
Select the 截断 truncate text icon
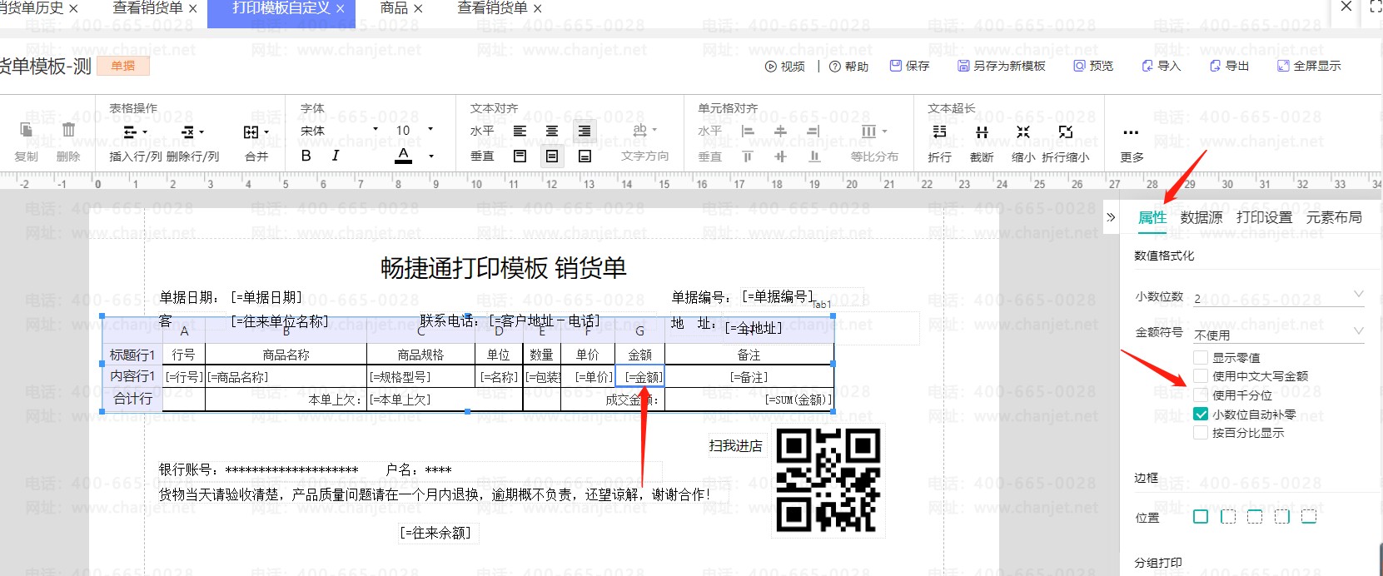[x=982, y=132]
